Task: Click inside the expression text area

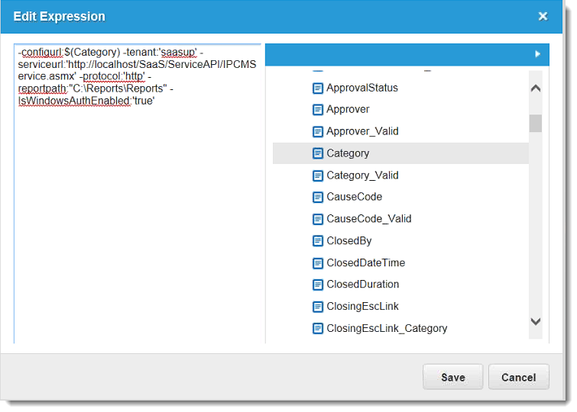Action: pyautogui.click(x=138, y=229)
